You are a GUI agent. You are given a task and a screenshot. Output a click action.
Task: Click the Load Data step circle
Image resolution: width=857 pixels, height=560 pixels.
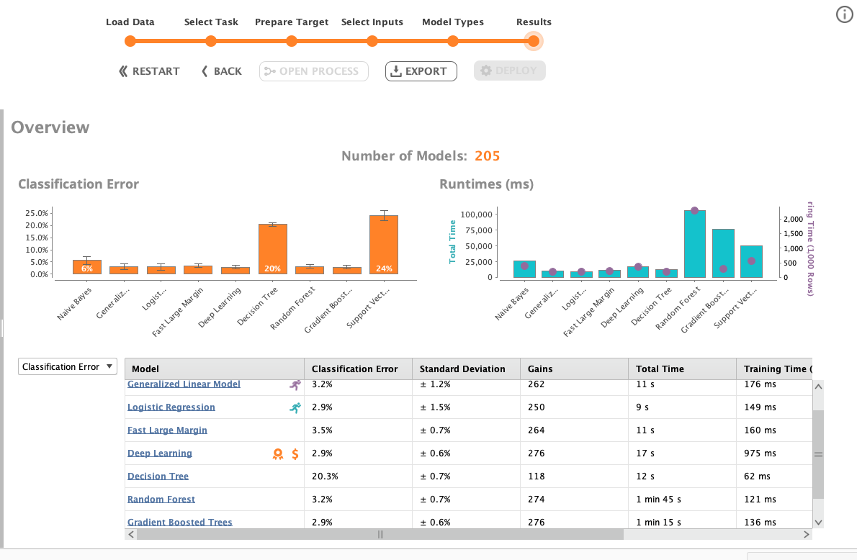pyautogui.click(x=130, y=41)
